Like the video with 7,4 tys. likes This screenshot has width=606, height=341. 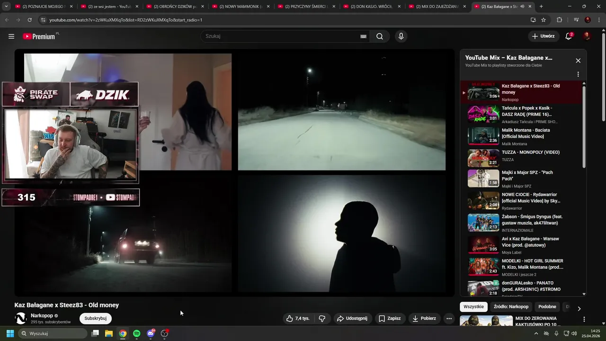[x=298, y=319]
